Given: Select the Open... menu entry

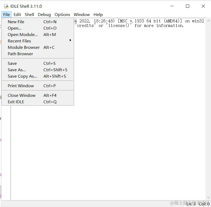Looking at the screenshot, I should click(38, 28).
